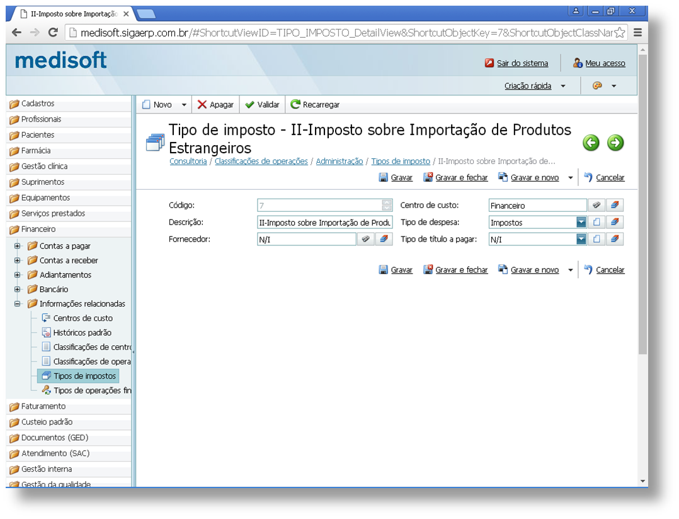Open the Tipo de despesa combo dropdown
This screenshot has width=679, height=519.
(x=581, y=222)
